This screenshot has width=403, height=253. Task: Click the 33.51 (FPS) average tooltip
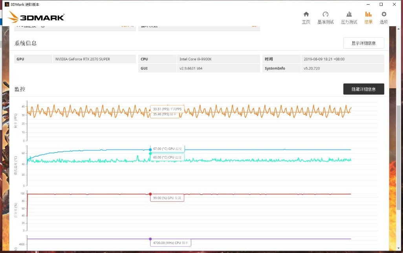[167, 109]
